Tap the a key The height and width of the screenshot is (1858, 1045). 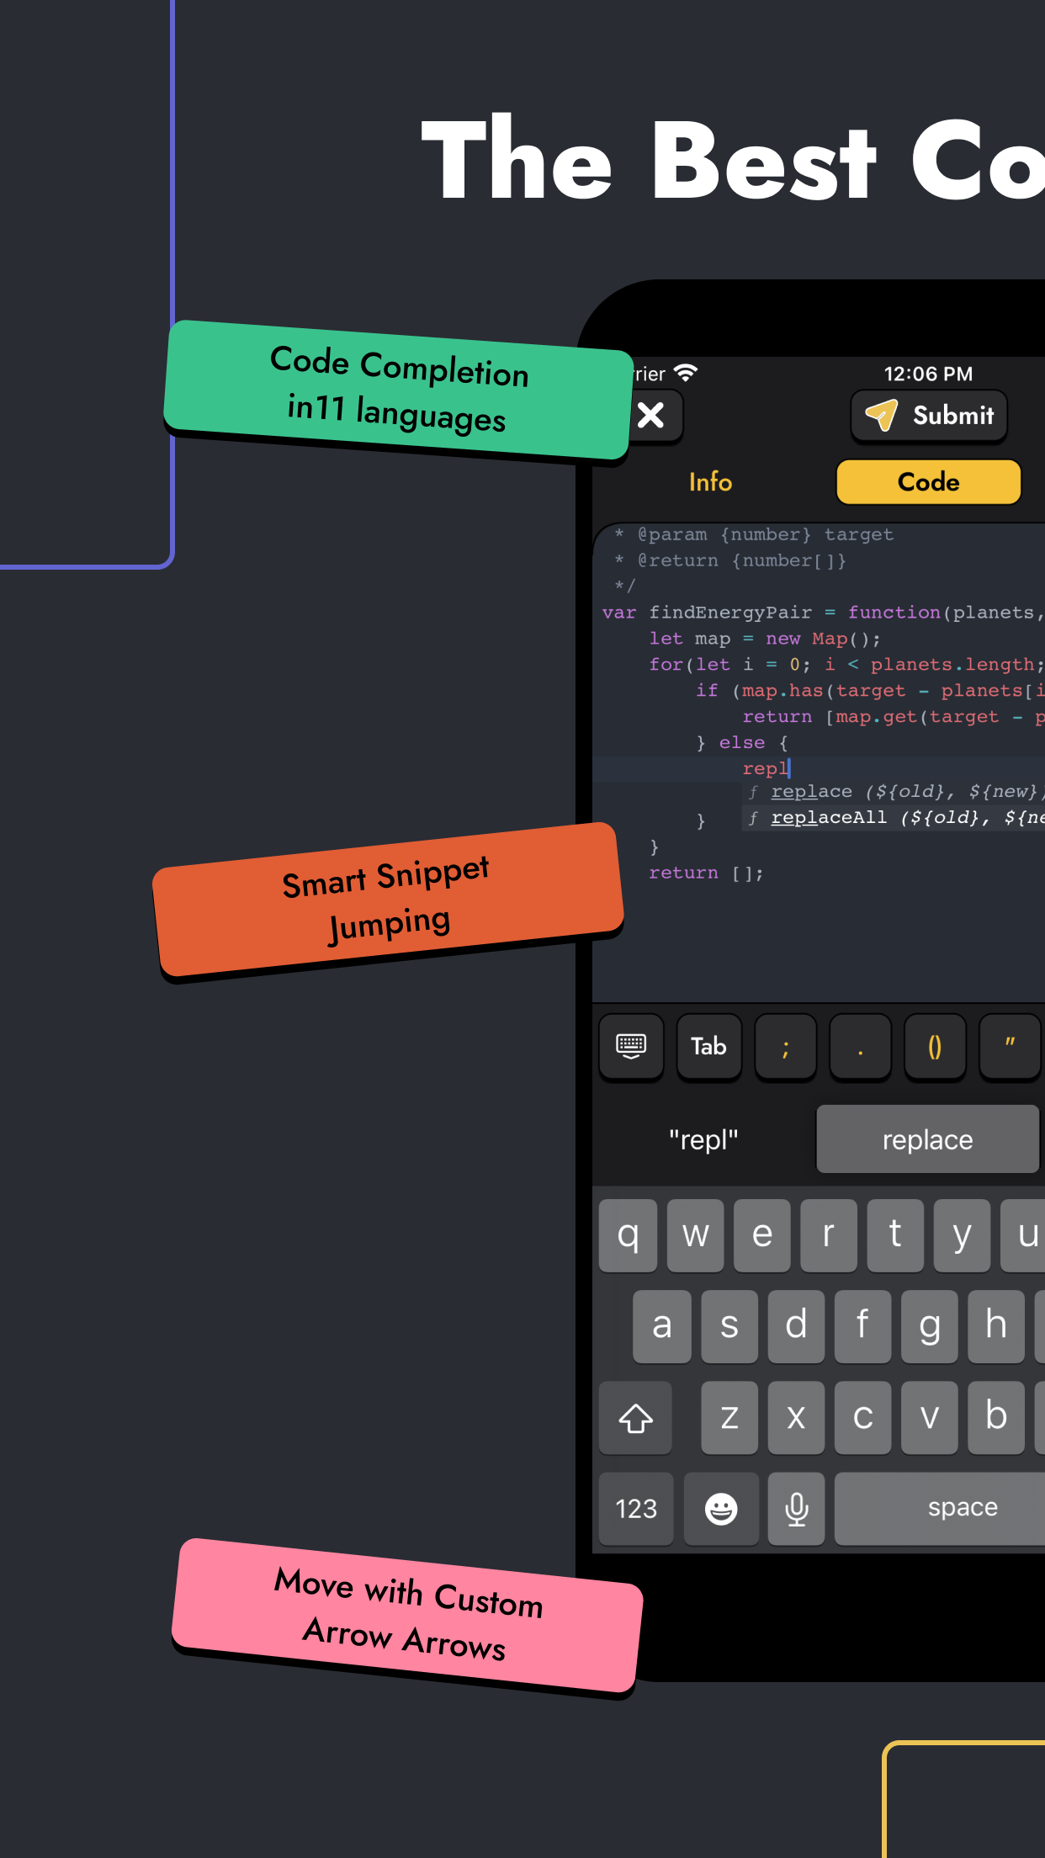tap(662, 1326)
